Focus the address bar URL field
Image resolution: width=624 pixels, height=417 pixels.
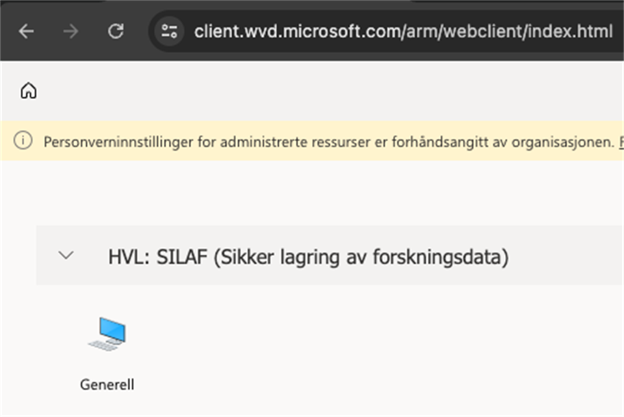coord(403,31)
